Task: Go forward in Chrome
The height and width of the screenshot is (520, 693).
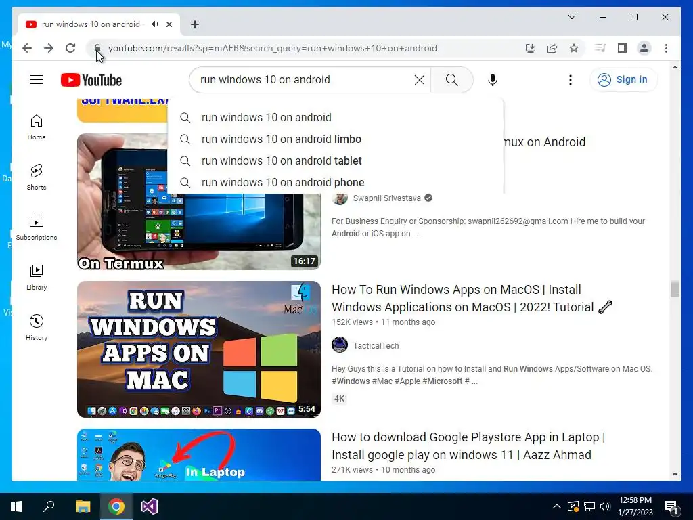Action: (x=49, y=48)
